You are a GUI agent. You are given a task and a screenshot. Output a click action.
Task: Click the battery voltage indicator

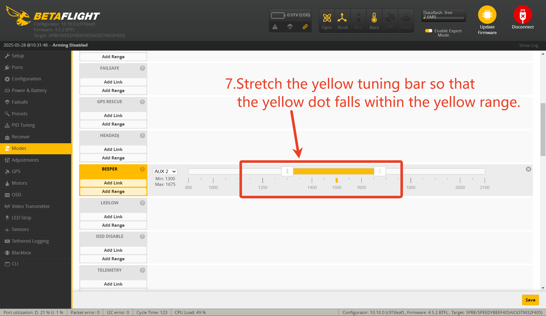pos(290,15)
